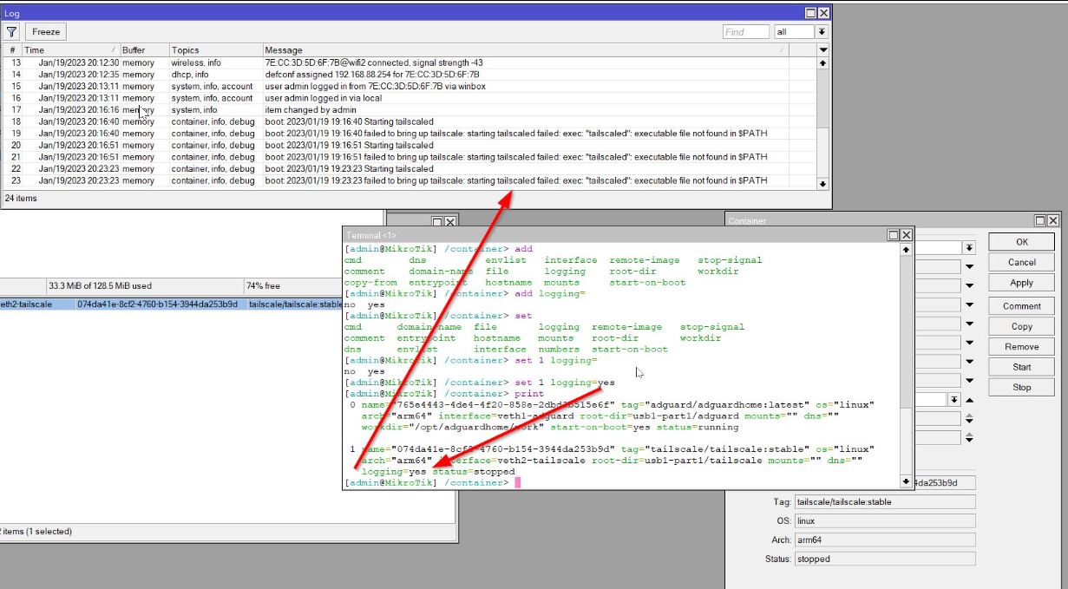This screenshot has height=589, width=1068.
Task: Stop the container via Stop button
Action: pyautogui.click(x=1022, y=388)
